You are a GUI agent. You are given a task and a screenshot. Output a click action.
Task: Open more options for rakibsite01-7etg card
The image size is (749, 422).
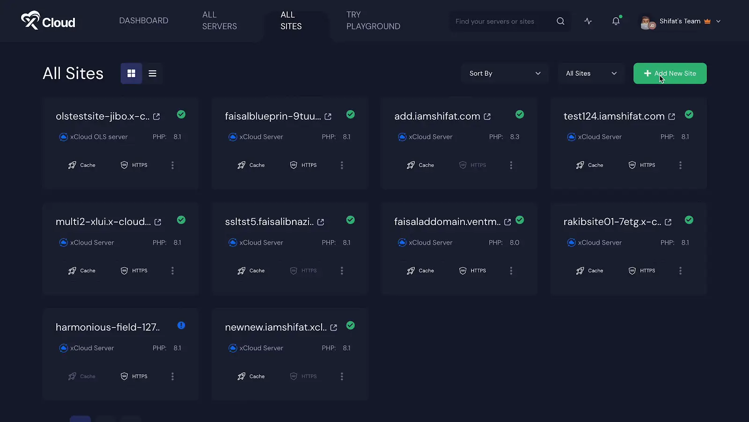point(681,271)
